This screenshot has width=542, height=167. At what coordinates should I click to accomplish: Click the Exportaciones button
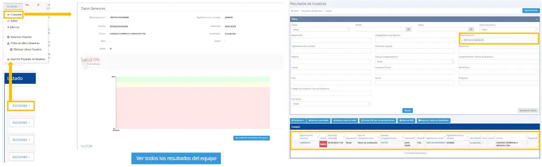531,10
